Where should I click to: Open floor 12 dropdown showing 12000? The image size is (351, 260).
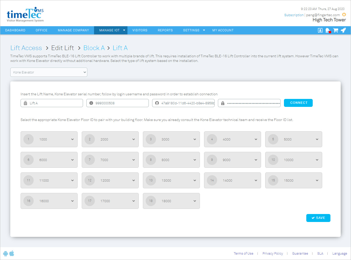click(x=110, y=180)
